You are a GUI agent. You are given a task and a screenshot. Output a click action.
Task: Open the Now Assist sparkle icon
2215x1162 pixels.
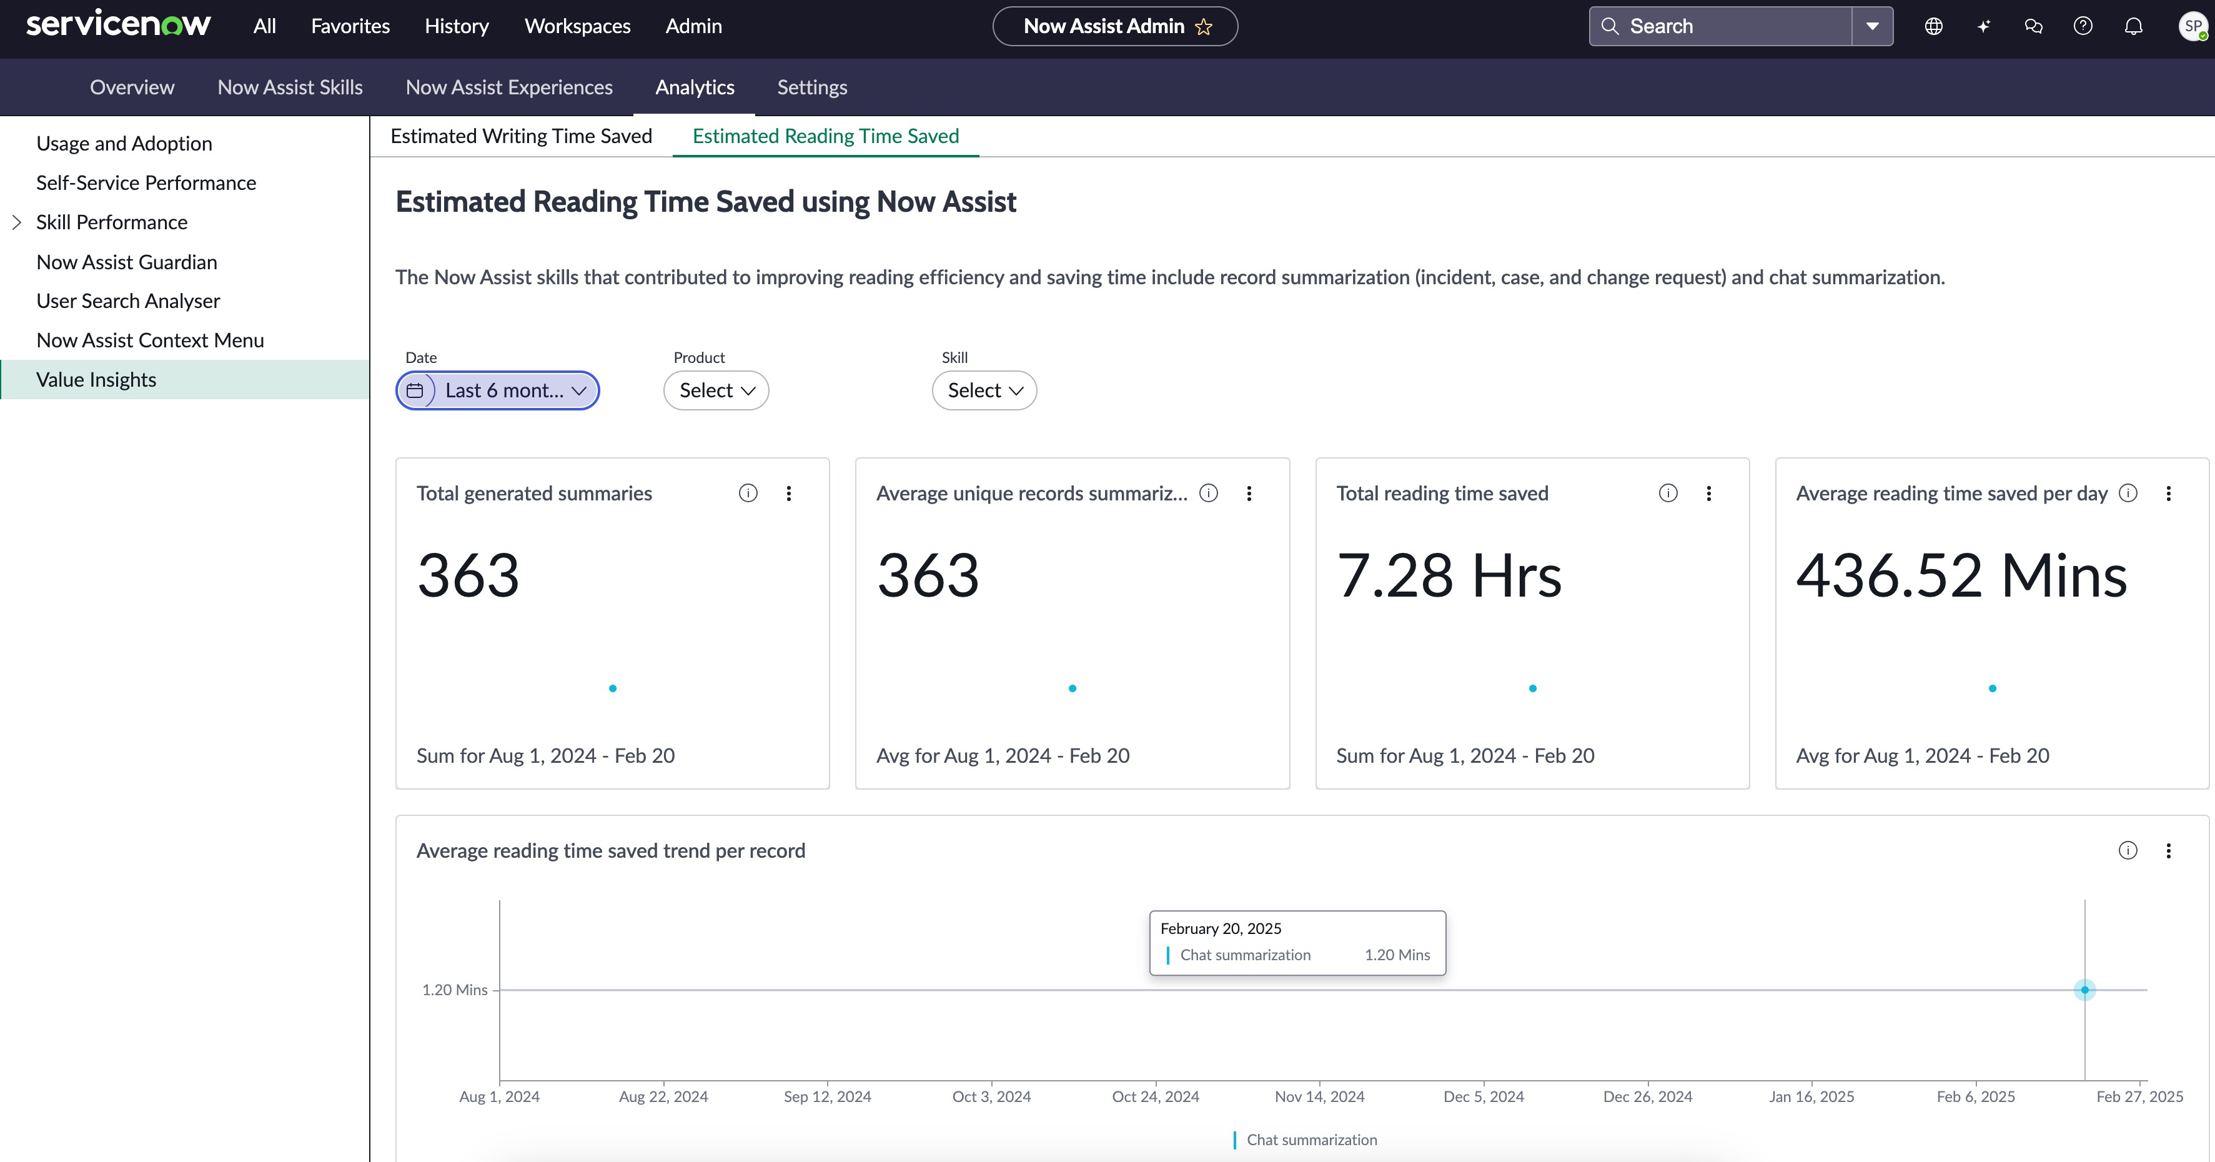tap(1983, 27)
